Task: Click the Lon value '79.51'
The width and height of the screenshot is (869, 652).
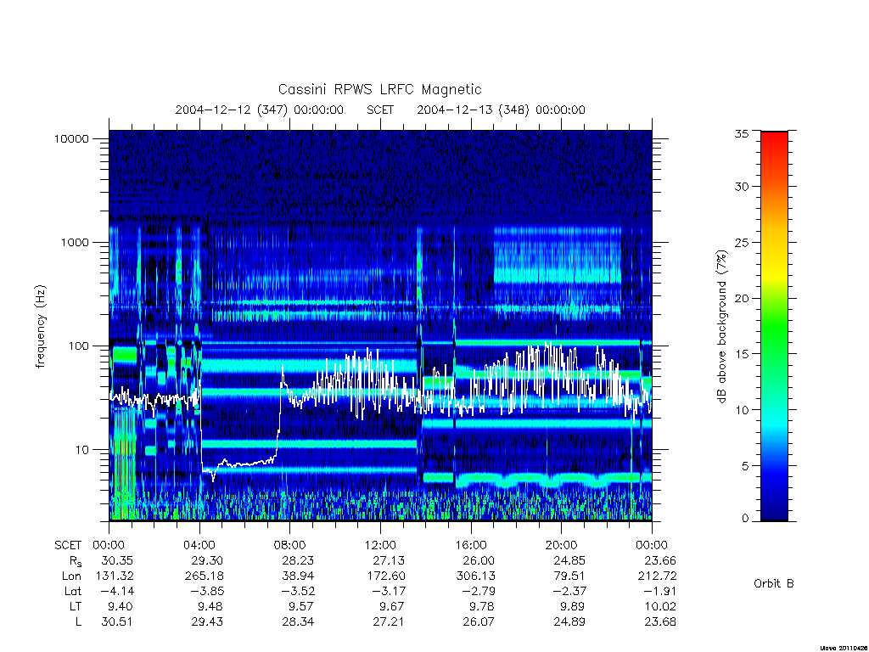Action: click(x=569, y=576)
